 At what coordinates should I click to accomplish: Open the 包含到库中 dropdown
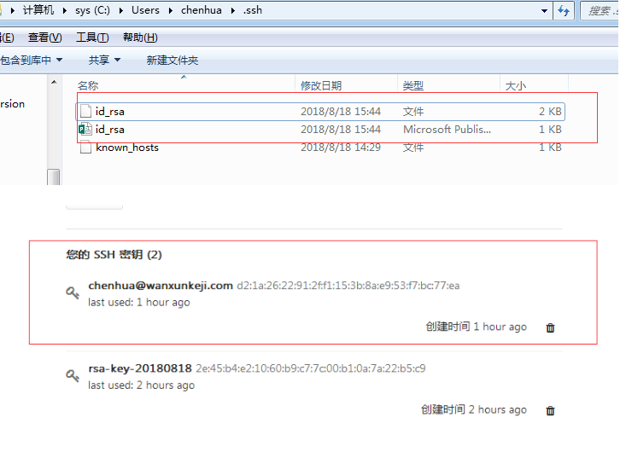click(x=31, y=61)
